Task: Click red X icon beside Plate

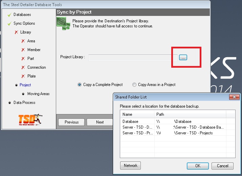Action: 23,76
